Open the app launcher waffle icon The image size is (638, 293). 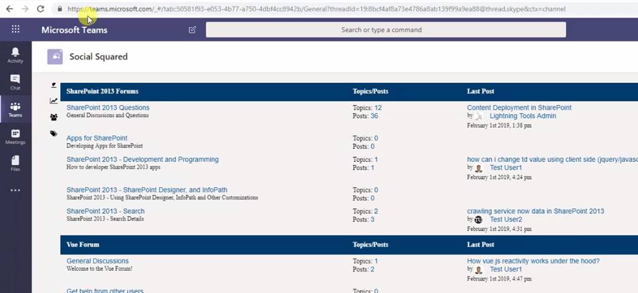click(15, 29)
